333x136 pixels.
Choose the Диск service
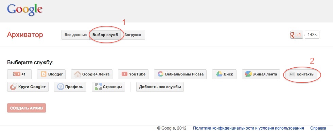[x=224, y=74]
